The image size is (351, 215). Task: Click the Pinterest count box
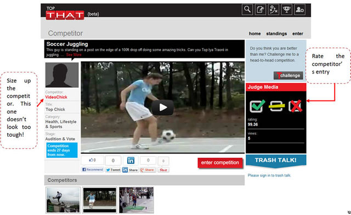(163, 161)
